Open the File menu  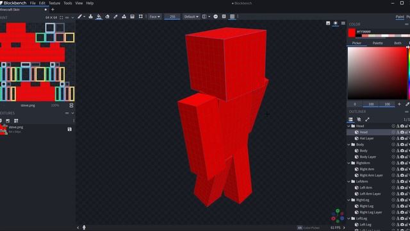[33, 3]
